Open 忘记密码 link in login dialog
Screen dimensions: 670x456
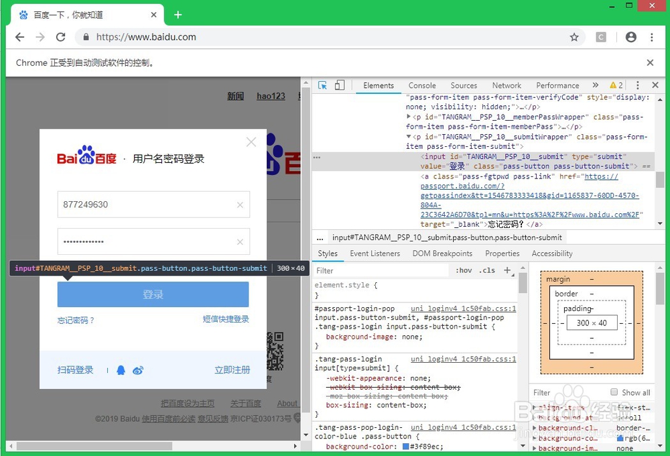point(76,321)
